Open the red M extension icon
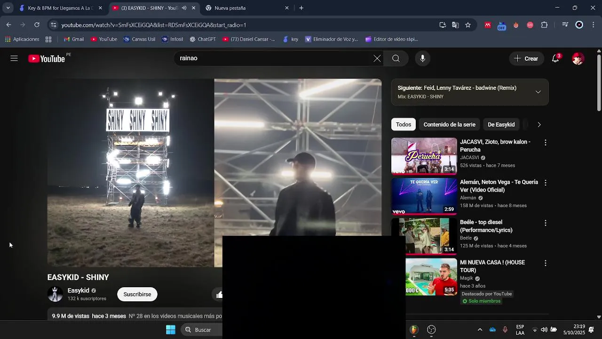Viewport: 602px width, 339px height. (488, 25)
